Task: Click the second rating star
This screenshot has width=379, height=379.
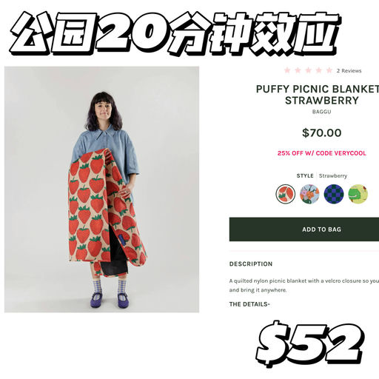Action: 298,70
